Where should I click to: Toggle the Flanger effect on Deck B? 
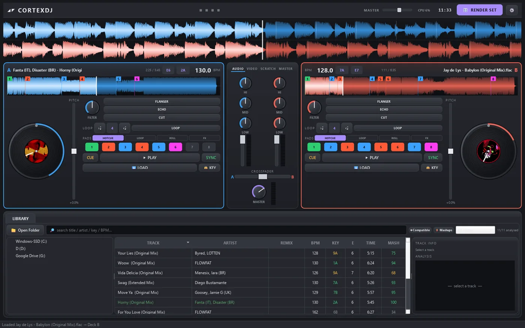pyautogui.click(x=384, y=101)
